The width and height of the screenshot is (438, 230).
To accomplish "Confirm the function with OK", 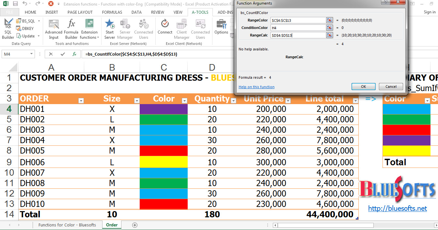I will pyautogui.click(x=363, y=86).
